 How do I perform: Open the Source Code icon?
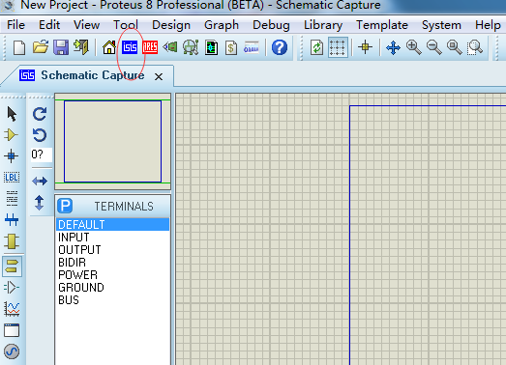pos(252,47)
